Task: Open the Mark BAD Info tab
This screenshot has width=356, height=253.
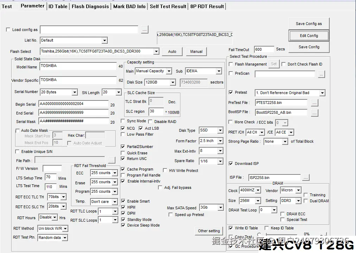Action: [x=129, y=6]
